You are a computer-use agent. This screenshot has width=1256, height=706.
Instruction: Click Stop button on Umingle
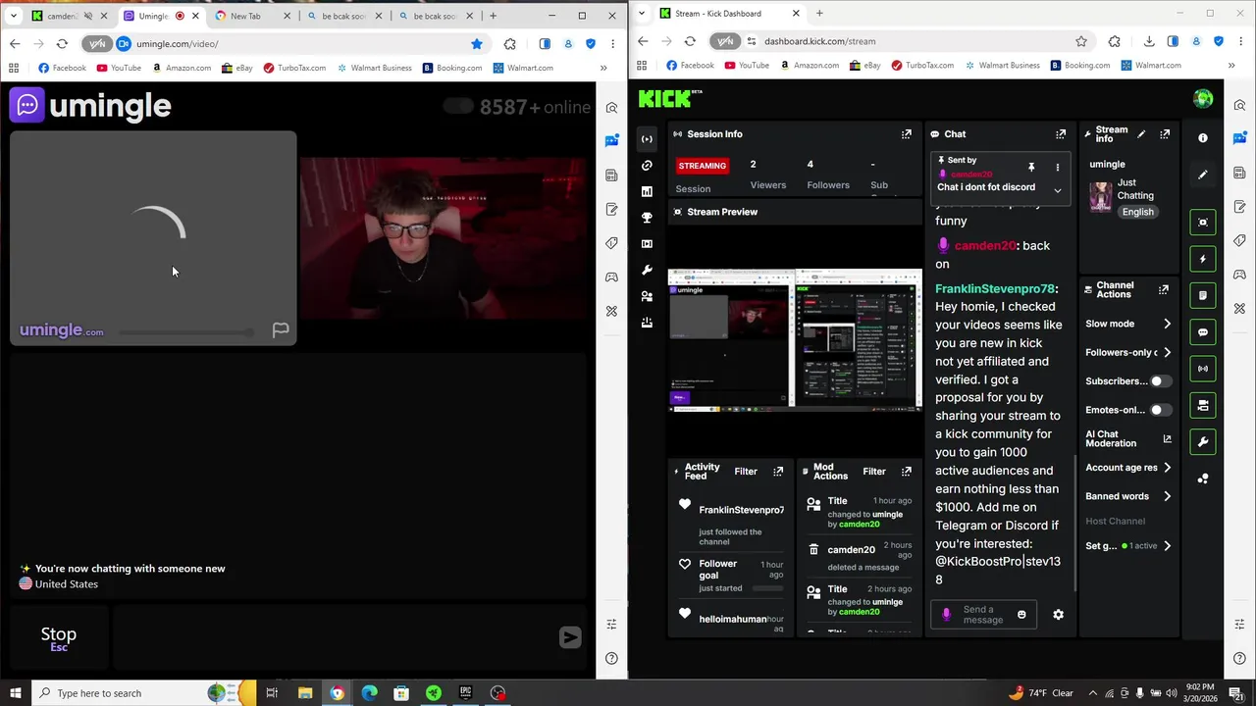(59, 638)
